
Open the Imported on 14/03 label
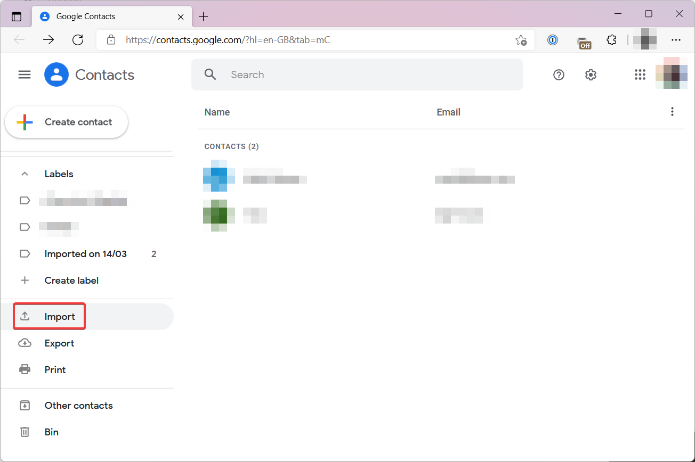click(87, 254)
